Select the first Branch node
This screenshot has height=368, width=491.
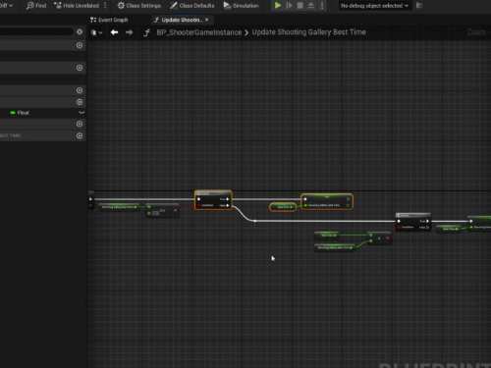(x=213, y=200)
